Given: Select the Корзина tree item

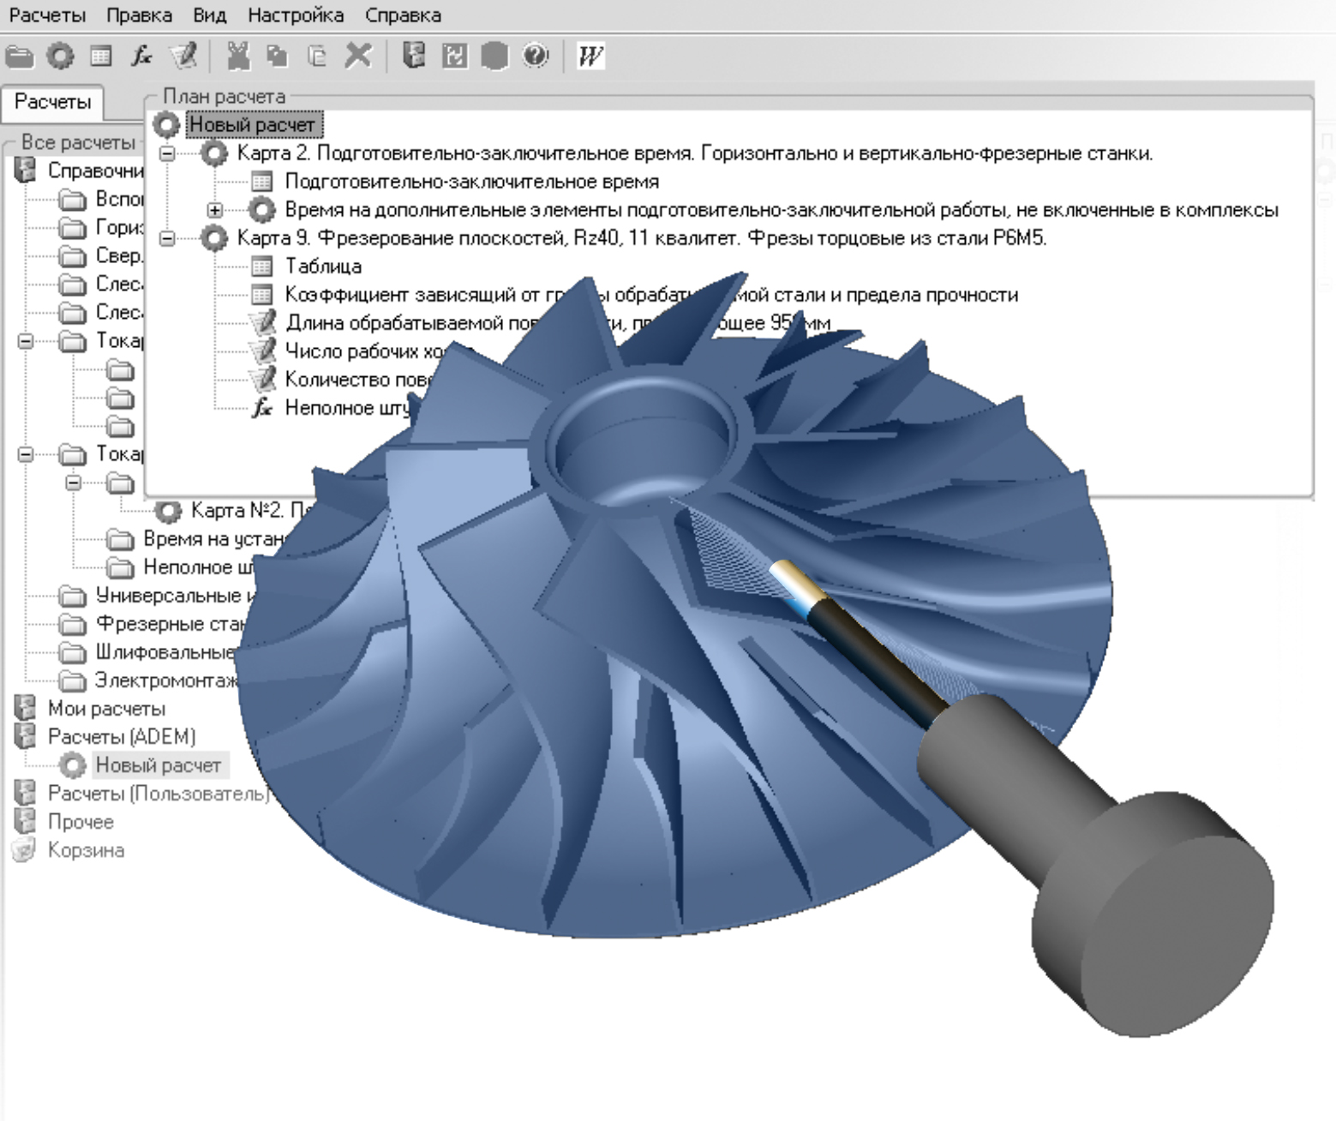Looking at the screenshot, I should click(86, 850).
